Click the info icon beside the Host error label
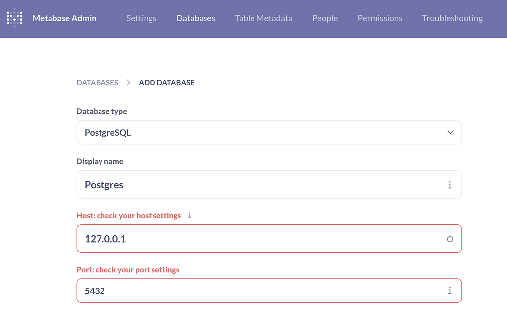Screen dimensions: 507x310 (189, 215)
